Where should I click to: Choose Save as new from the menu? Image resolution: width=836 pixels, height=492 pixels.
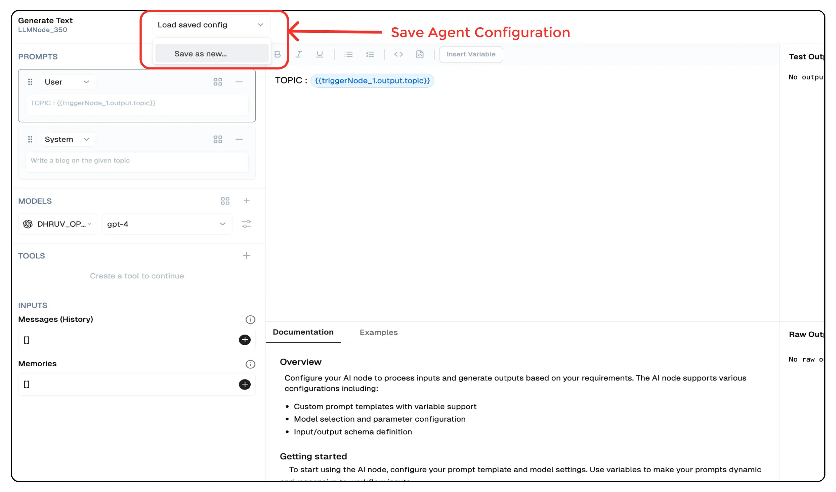[211, 53]
